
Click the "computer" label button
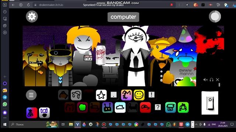tap(123, 17)
